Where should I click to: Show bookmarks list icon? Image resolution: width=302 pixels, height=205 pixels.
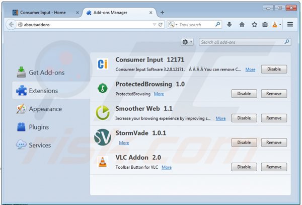coord(265,25)
